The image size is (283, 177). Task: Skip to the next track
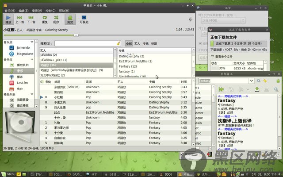[x=31, y=19]
